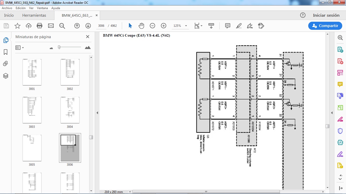Expand the right tools pane arrow
346x194 pixels.
(x=332, y=113)
